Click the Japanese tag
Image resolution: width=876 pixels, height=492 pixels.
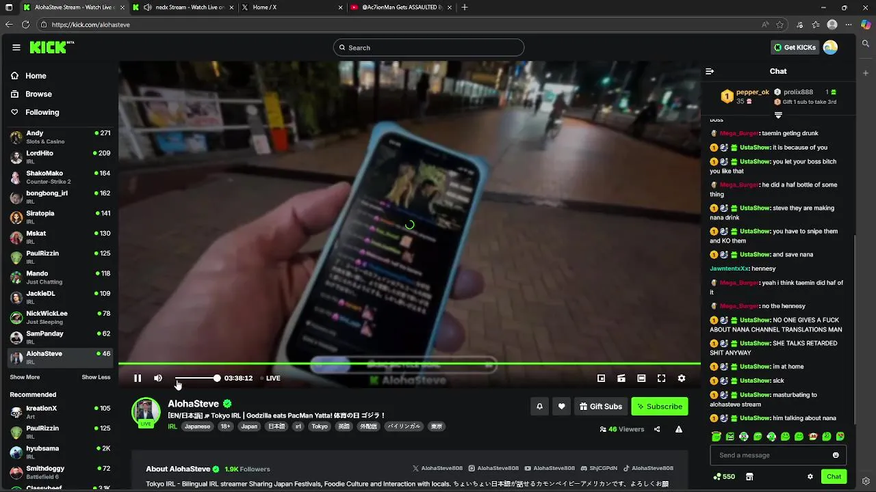197,426
